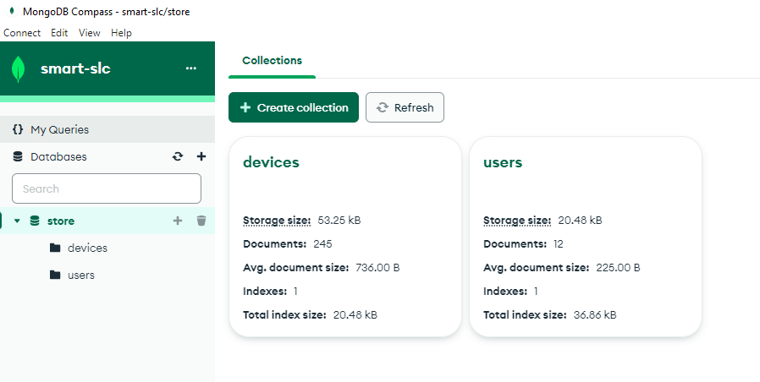Click the Databases label in sidebar

tap(58, 156)
